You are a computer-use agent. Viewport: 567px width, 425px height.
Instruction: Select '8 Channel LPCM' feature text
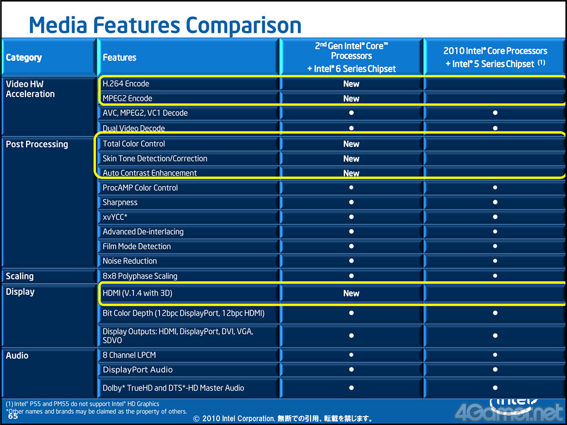pyautogui.click(x=129, y=355)
